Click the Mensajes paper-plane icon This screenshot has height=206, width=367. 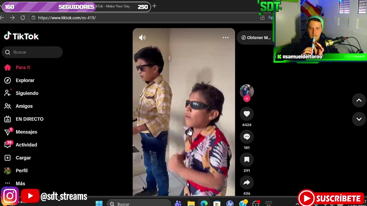[8, 132]
